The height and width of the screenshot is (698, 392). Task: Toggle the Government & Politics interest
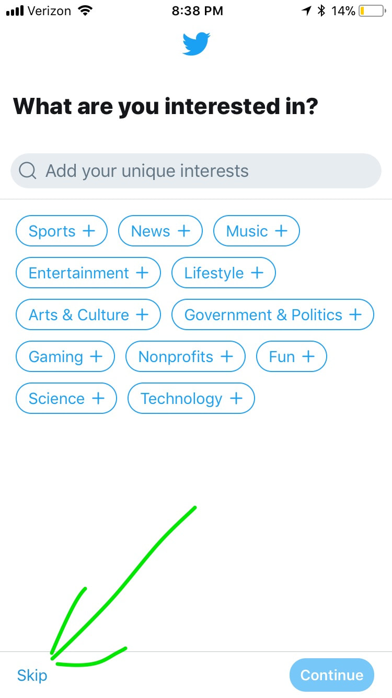[273, 314]
